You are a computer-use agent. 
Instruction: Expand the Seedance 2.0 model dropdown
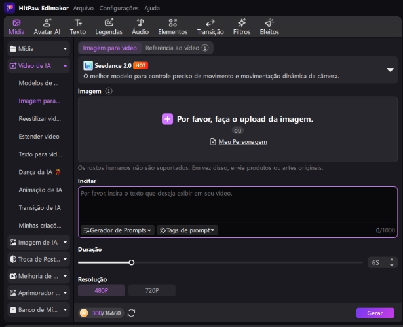click(x=390, y=70)
